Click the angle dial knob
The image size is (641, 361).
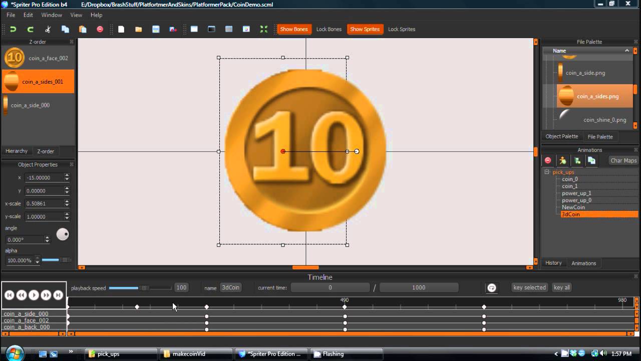(63, 234)
